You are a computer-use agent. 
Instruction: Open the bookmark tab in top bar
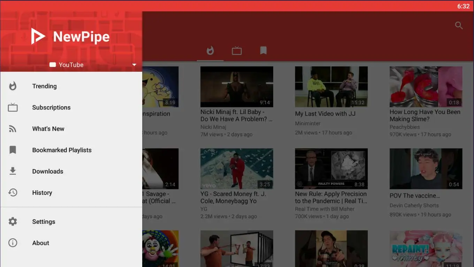(263, 51)
